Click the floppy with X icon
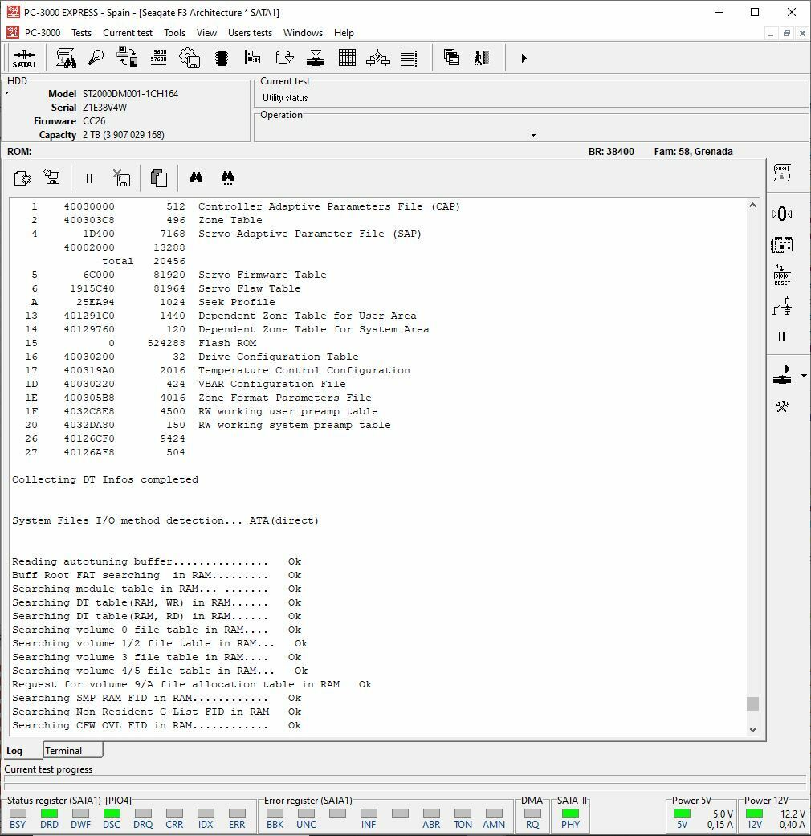The width and height of the screenshot is (811, 836). pos(121,177)
